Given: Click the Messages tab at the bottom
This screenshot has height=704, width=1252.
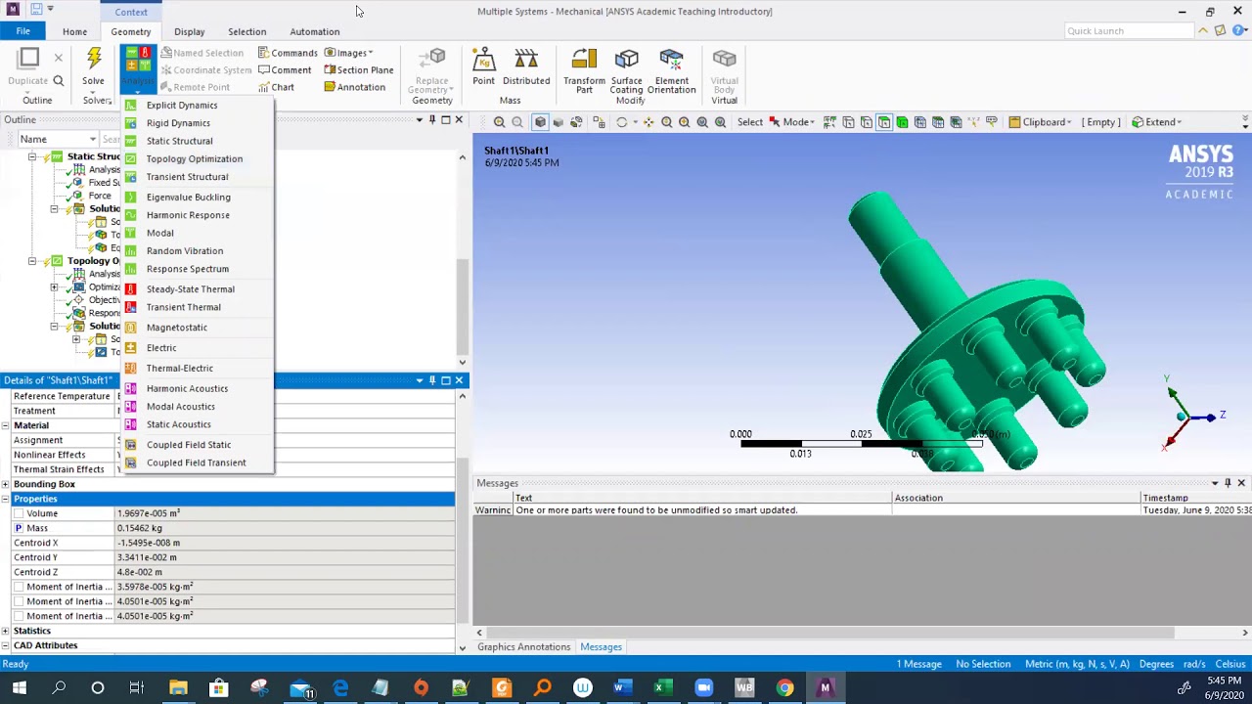Looking at the screenshot, I should point(601,647).
